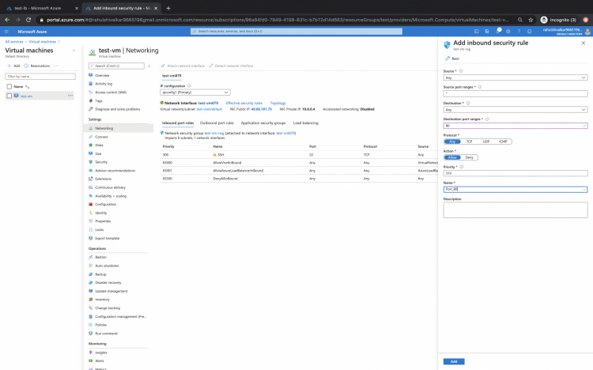Viewport: 593px width, 370px height.
Task: Click into the Description text box
Action: 515,210
